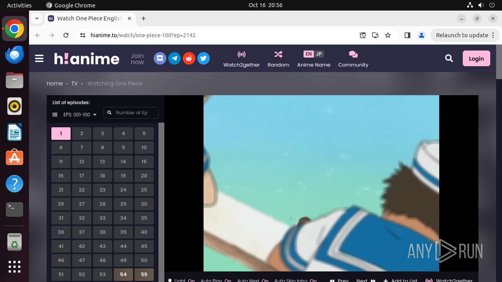Select episode 2
Screen dimensions: 502x282
point(82,134)
